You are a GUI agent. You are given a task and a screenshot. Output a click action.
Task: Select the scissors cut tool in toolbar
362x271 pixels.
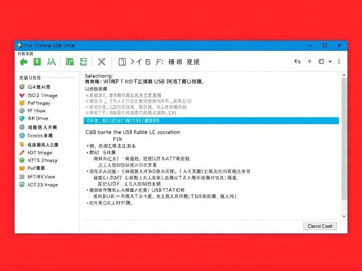(x=102, y=61)
